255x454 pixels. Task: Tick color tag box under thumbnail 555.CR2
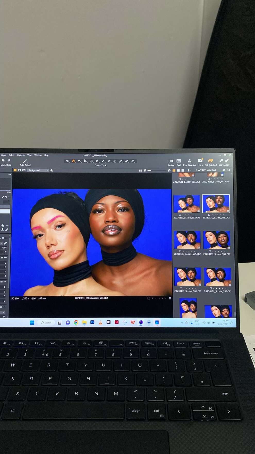coord(210,251)
